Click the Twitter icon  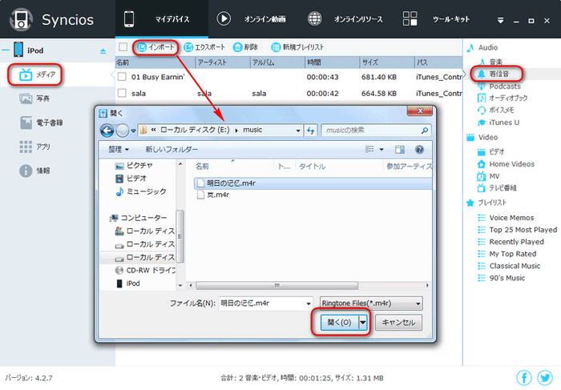click(545, 377)
